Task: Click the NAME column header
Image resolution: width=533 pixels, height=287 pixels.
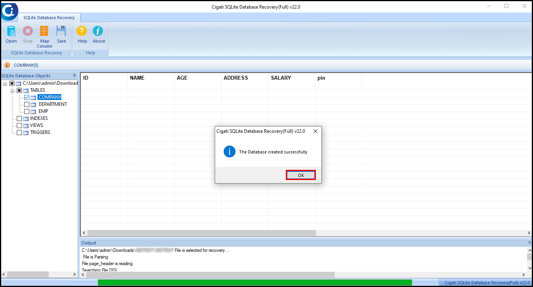Action: pos(151,78)
